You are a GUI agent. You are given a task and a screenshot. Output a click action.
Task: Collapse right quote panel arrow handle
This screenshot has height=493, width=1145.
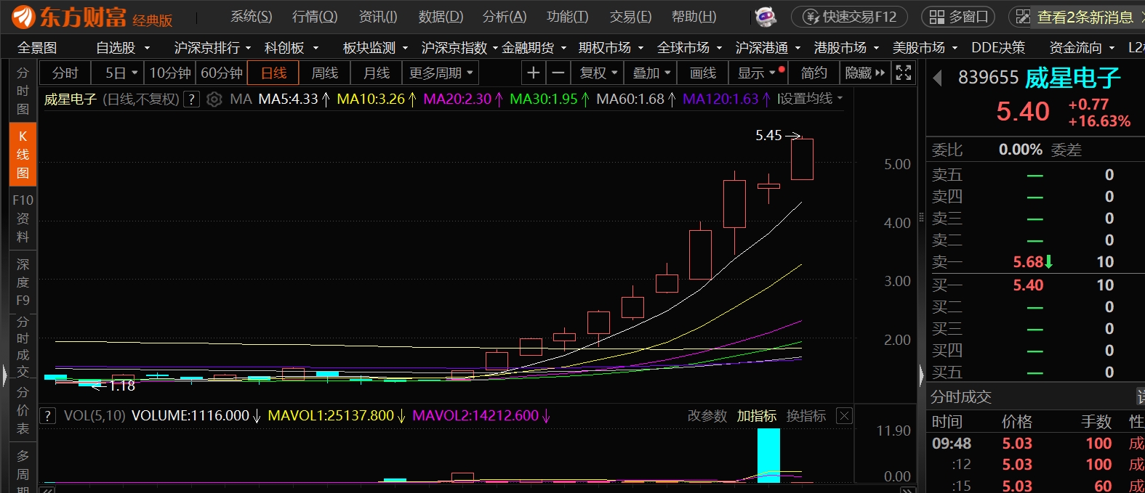922,375
